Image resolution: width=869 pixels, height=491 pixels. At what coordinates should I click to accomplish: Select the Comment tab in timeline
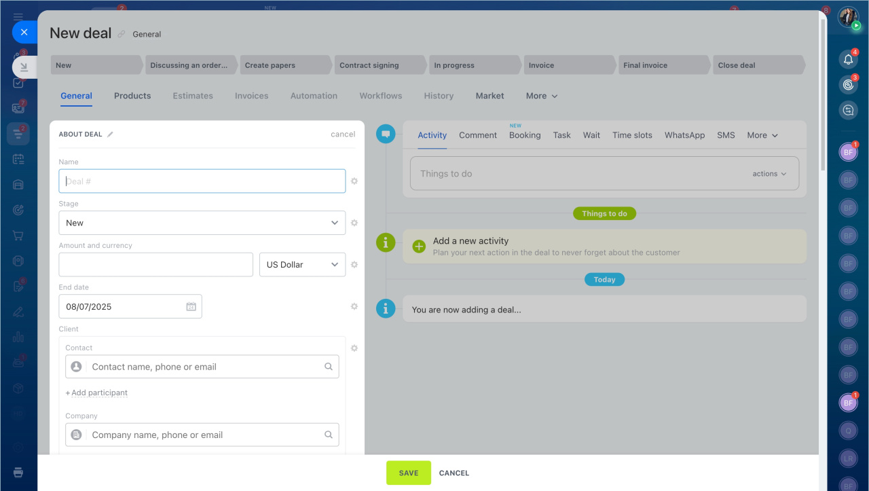pyautogui.click(x=478, y=135)
